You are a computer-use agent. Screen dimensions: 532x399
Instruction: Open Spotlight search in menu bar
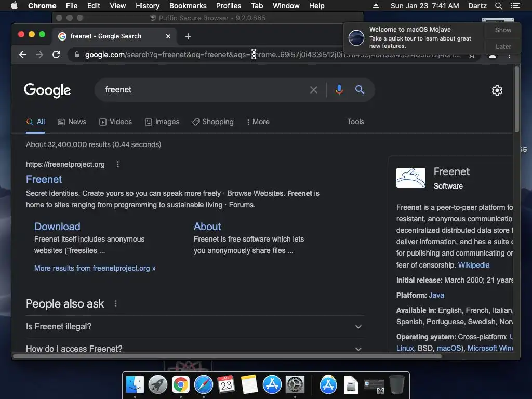click(498, 6)
